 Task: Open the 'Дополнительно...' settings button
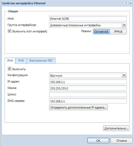116,128
